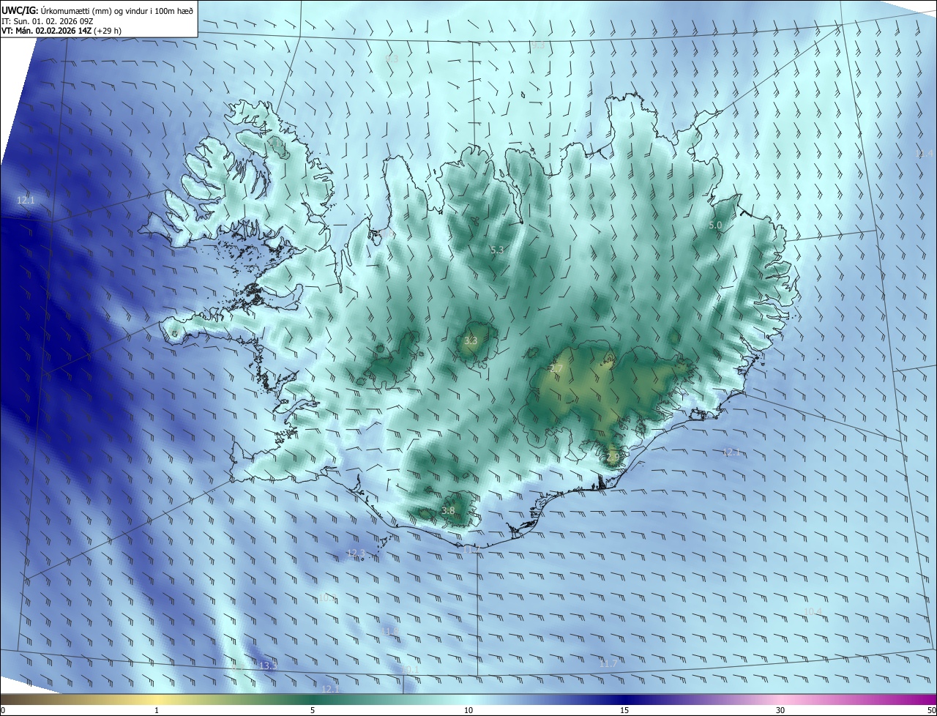Click the 10.1 value label over the sea

tap(410, 670)
